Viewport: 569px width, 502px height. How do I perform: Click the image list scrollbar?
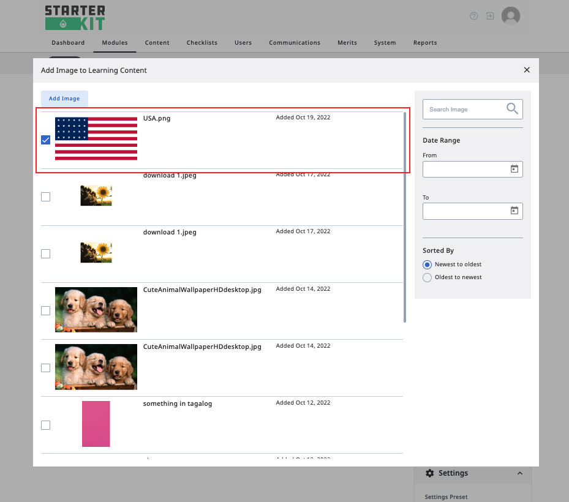(x=405, y=217)
